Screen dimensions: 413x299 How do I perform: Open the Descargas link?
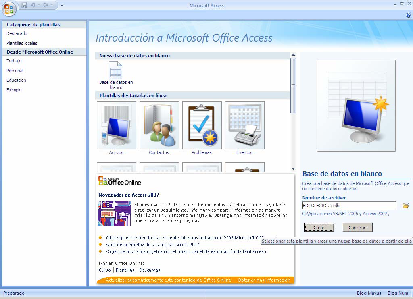149,270
